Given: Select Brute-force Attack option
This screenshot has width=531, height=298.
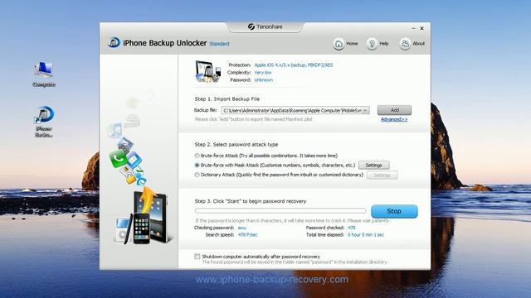Looking at the screenshot, I should click(x=197, y=156).
